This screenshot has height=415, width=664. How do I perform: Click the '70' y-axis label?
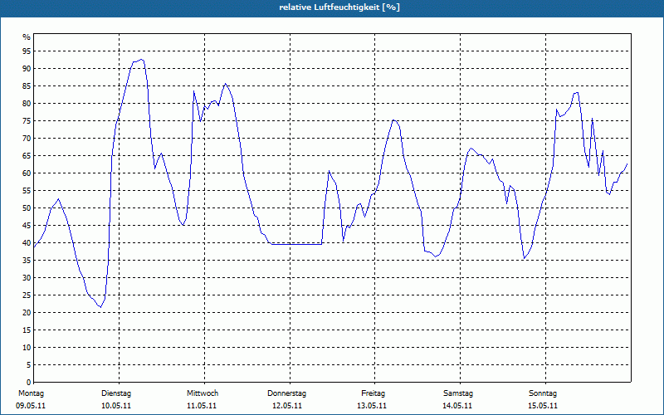[x=27, y=139]
